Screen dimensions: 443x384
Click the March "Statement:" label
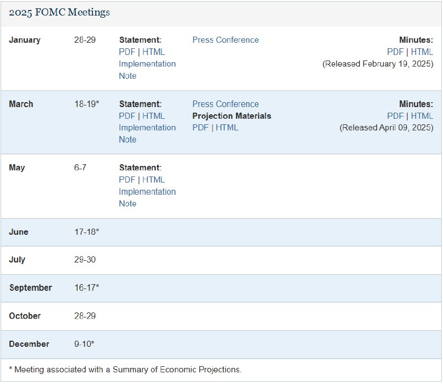pos(140,104)
